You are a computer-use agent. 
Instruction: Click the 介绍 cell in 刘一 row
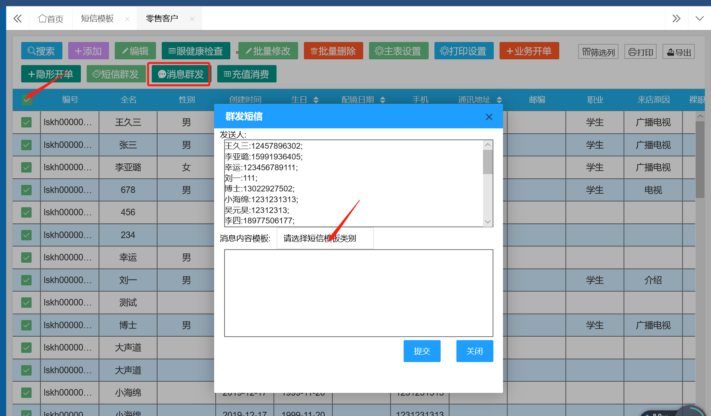[x=653, y=280]
